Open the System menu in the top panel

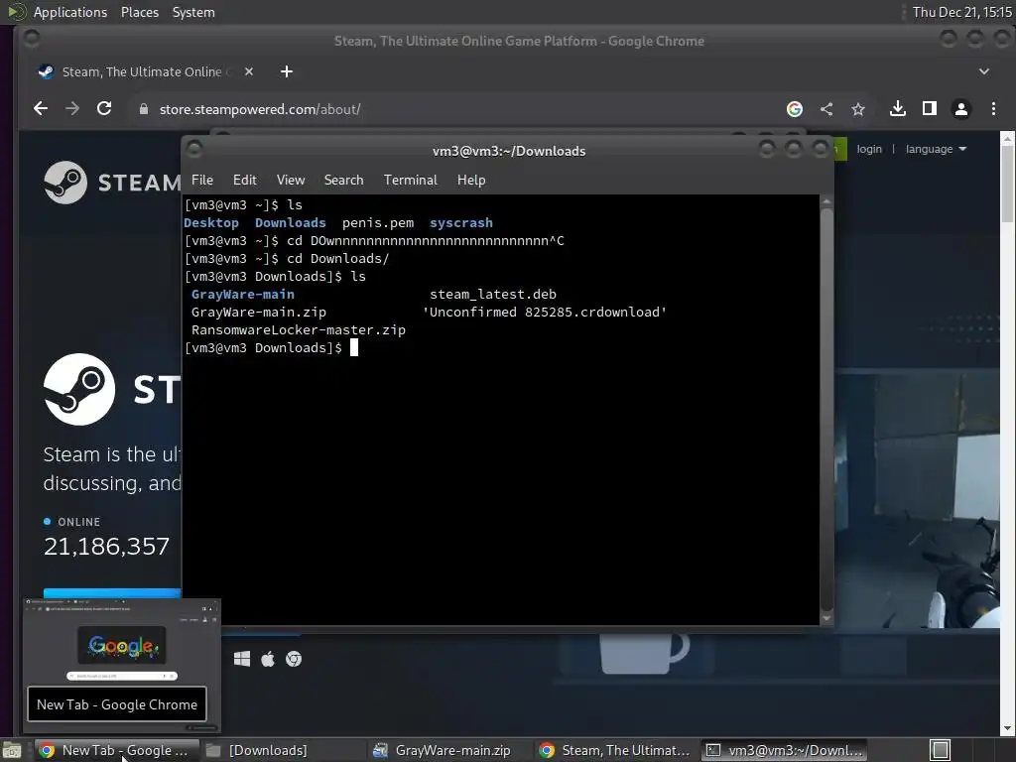193,12
